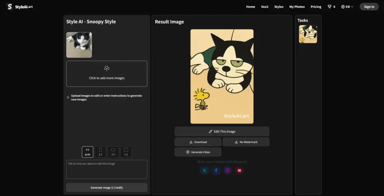
Task: Go to the Styles page
Action: pyautogui.click(x=279, y=7)
